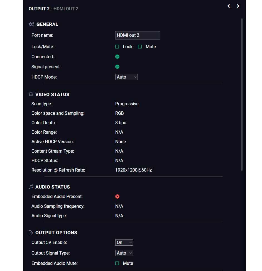Click the General section gears icon
The width and height of the screenshot is (262, 271).
(x=31, y=24)
